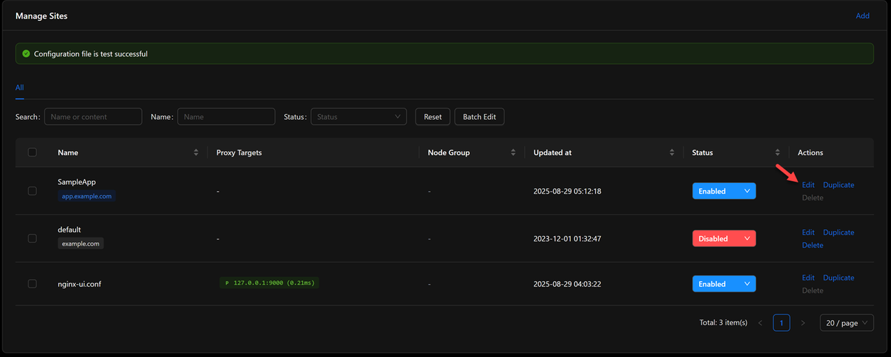
Task: Click the 2023-12-01 01:32:47 timestamp
Action: [567, 239]
